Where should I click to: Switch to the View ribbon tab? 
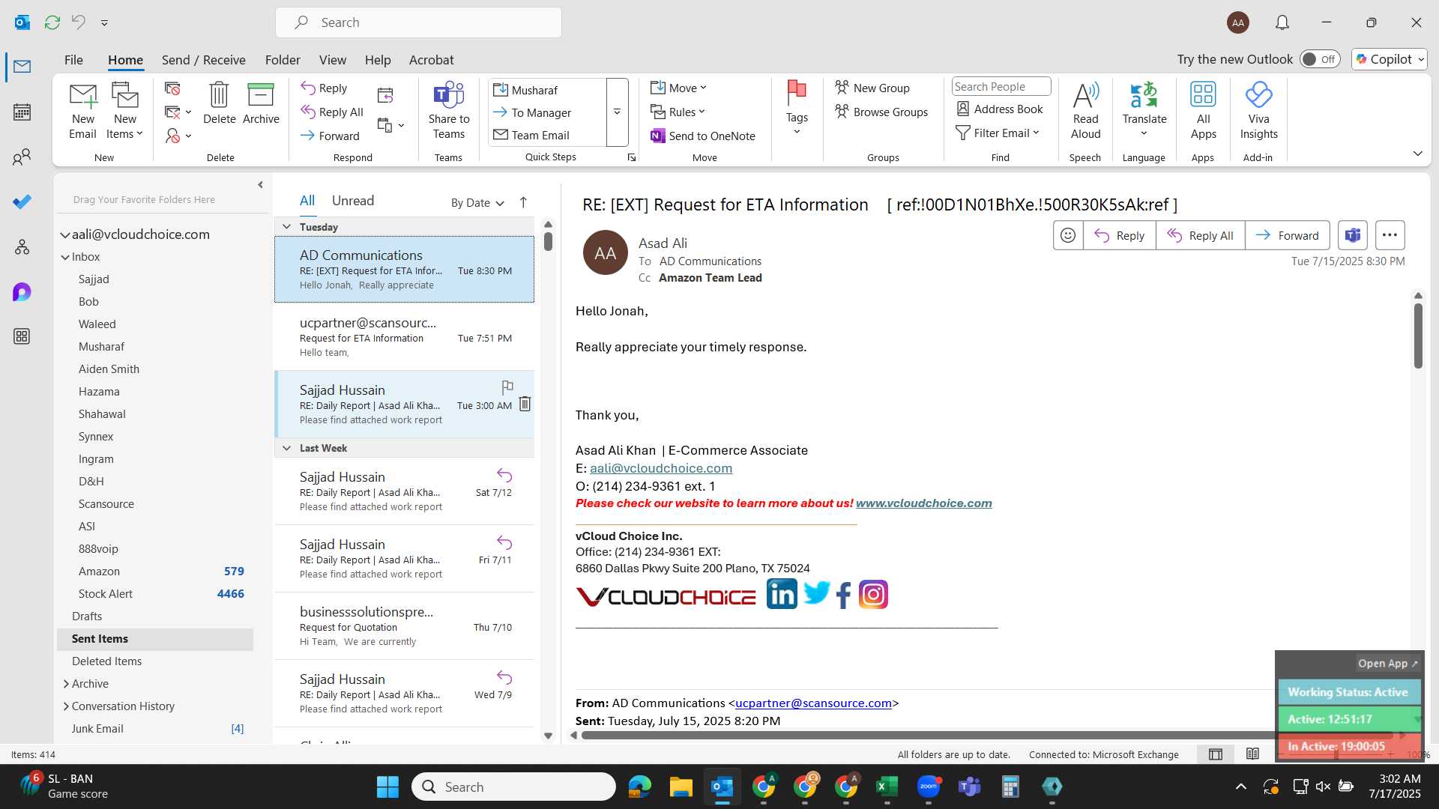click(x=332, y=60)
